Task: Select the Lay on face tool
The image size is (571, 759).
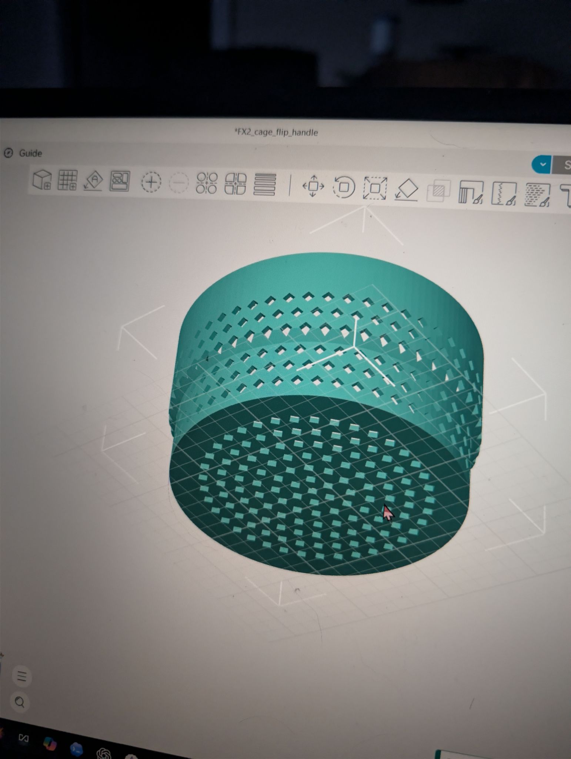Action: pyautogui.click(x=407, y=190)
